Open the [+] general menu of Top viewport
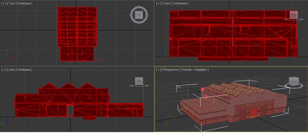 tap(3, 3)
